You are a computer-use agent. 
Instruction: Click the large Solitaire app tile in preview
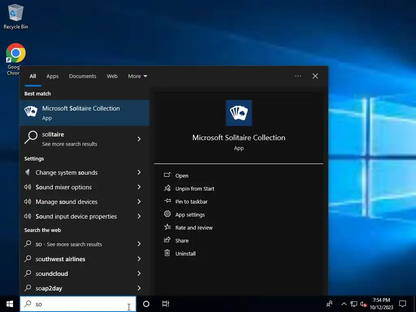[239, 113]
